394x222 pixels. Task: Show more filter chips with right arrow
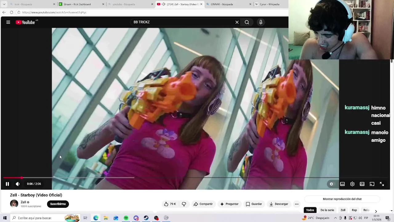coord(376,211)
